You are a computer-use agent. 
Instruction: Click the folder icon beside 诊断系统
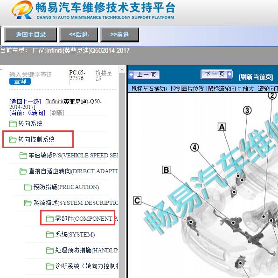[50, 266]
